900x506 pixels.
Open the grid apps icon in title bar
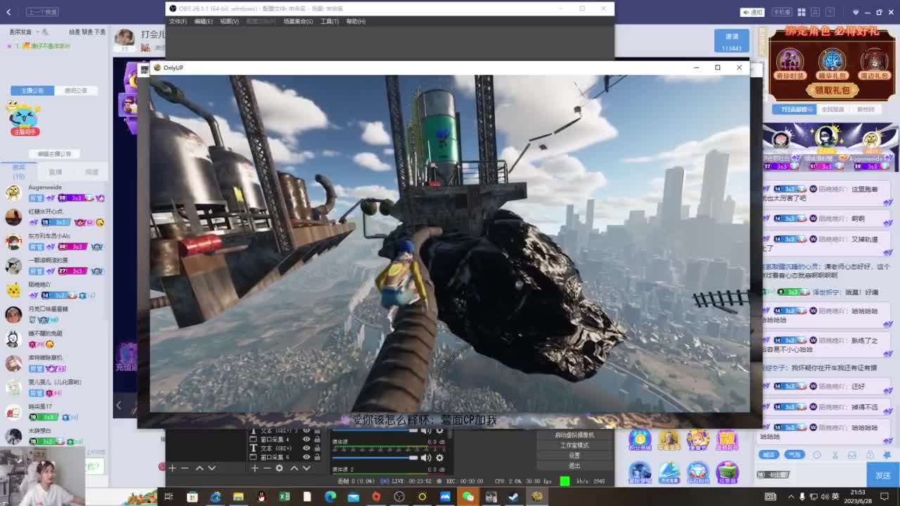click(x=801, y=12)
